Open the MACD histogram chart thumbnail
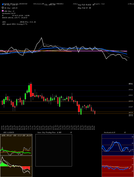This screenshot has width=134, height=177. pyautogui.click(x=16, y=166)
